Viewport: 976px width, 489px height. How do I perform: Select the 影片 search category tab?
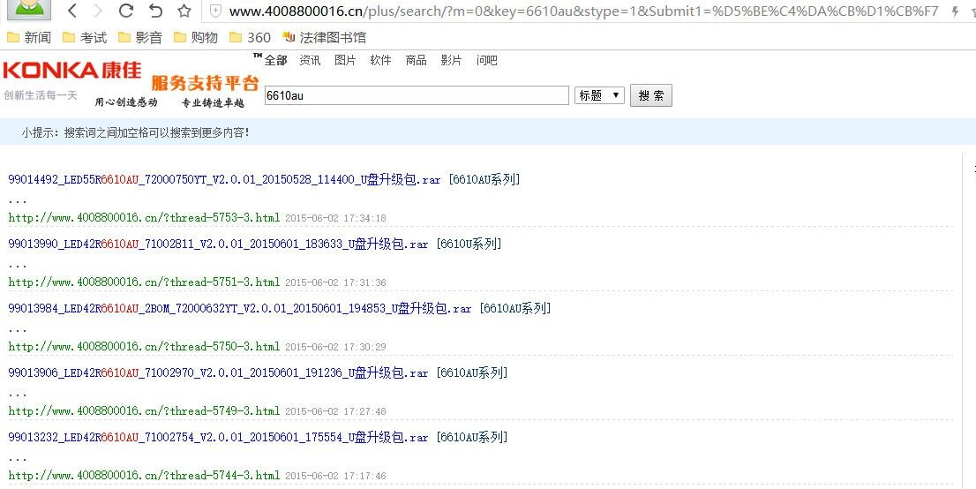click(x=451, y=60)
